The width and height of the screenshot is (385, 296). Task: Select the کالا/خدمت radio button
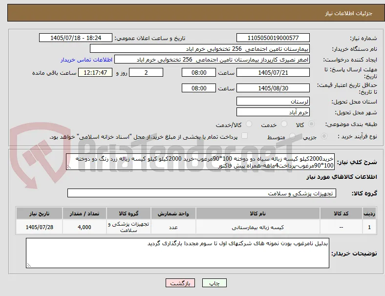click(249, 124)
